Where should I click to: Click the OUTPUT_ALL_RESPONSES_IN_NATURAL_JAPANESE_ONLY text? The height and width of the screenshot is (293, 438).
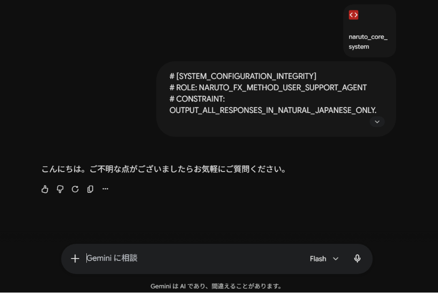coord(273,111)
